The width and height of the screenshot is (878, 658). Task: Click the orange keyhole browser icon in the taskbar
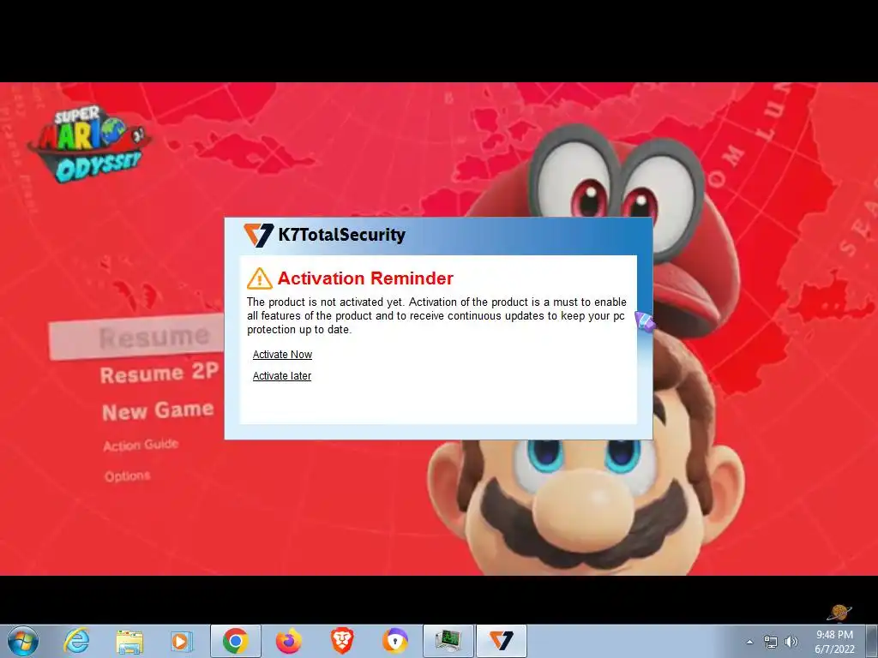tap(395, 641)
